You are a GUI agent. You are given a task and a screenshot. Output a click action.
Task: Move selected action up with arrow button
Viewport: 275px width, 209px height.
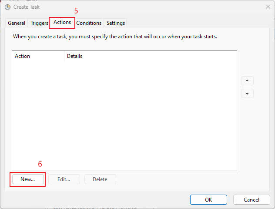(247, 81)
